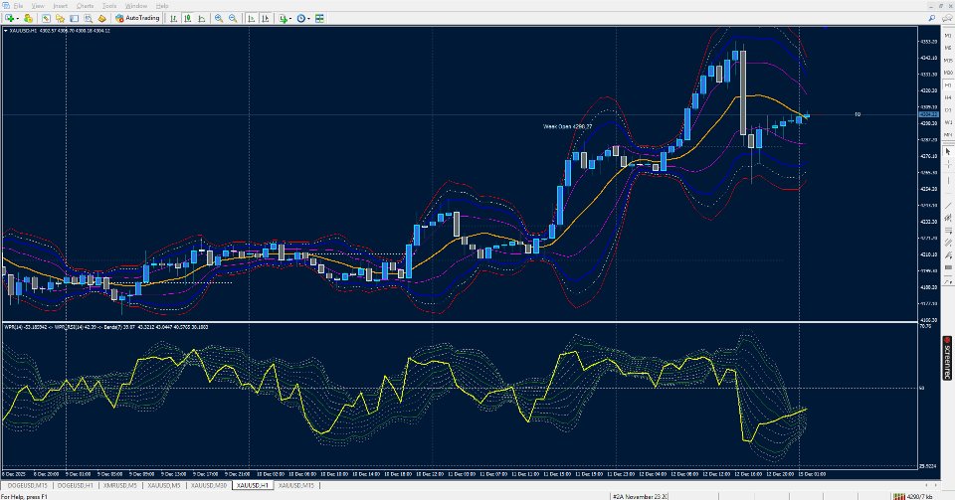Open the Charts menu
955x500 pixels.
[x=86, y=6]
